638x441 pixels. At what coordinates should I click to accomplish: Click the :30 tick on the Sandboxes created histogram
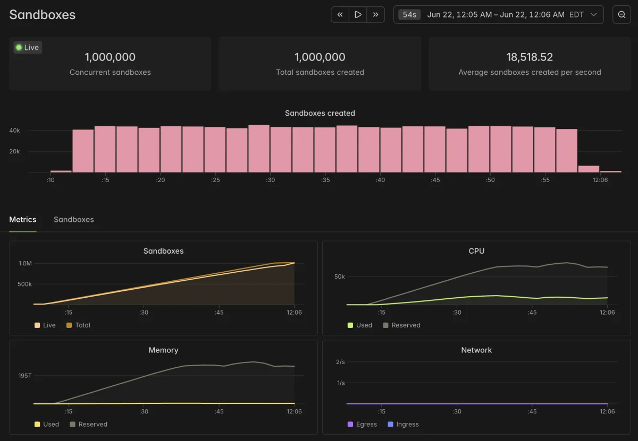(270, 180)
